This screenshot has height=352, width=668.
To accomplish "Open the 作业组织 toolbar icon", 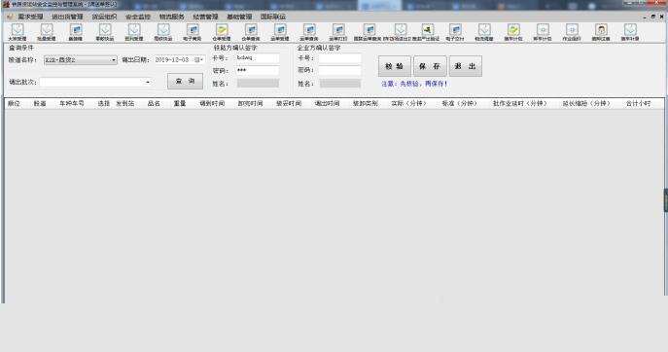I will (x=572, y=32).
